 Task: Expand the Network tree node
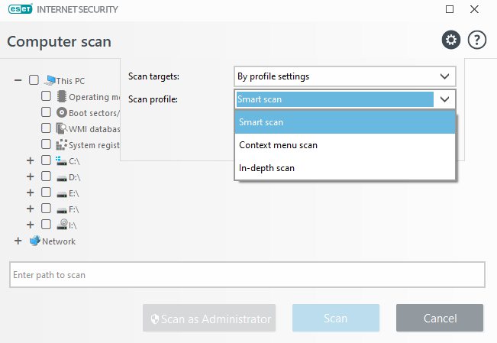18,241
